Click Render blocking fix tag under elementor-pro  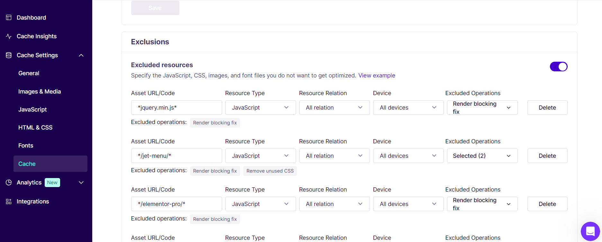(215, 219)
